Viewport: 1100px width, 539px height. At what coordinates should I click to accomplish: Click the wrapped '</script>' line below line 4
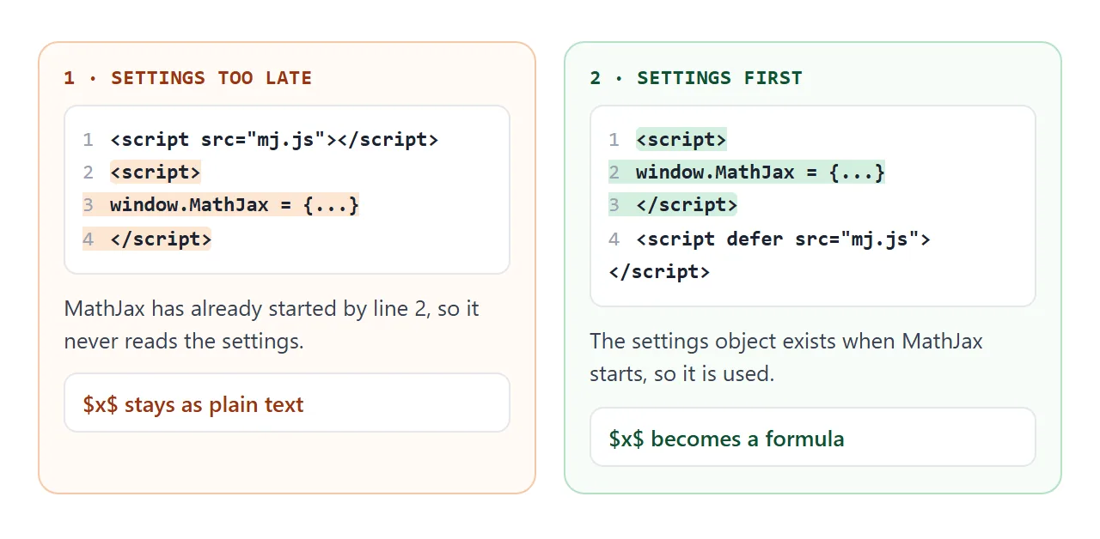pos(659,271)
